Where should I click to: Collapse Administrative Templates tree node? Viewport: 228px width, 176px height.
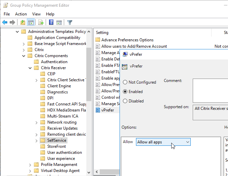click(x=17, y=32)
